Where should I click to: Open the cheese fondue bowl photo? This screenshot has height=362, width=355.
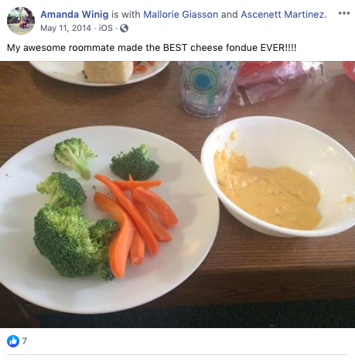279,176
